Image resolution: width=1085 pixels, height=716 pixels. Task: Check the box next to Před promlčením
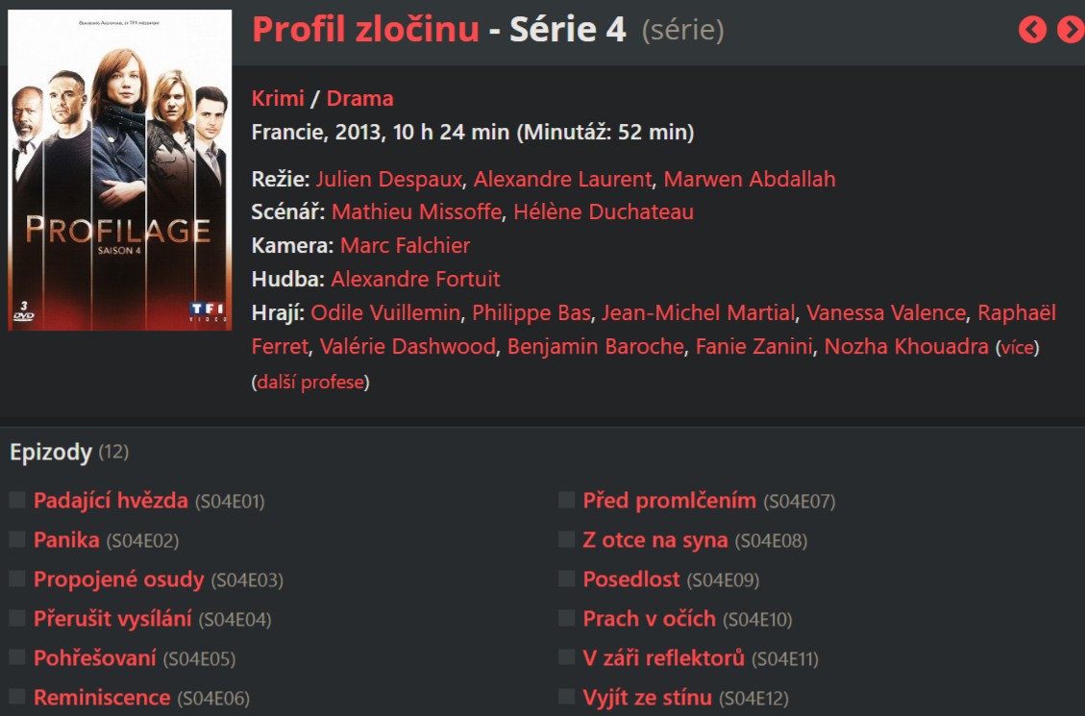point(567,500)
